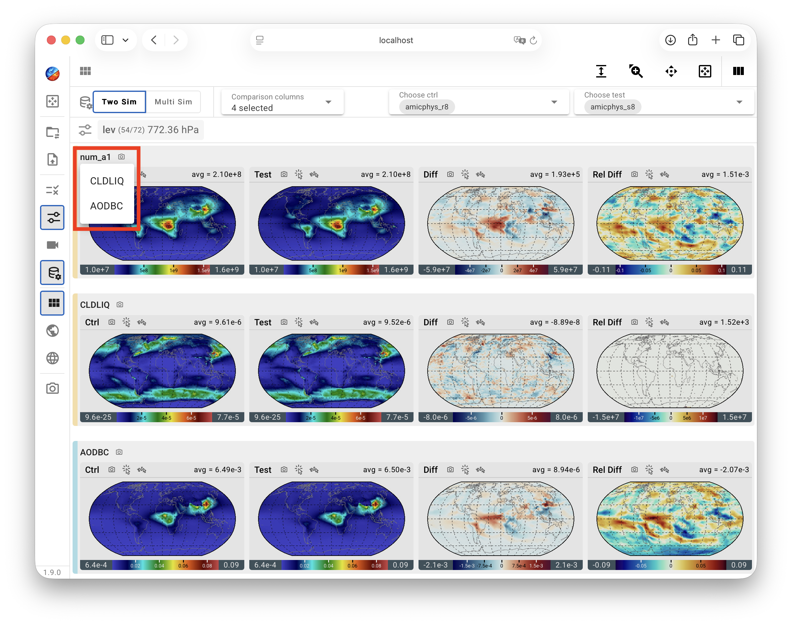The width and height of the screenshot is (792, 625).
Task: Click the file upload icon in sidebar
Action: (x=52, y=160)
